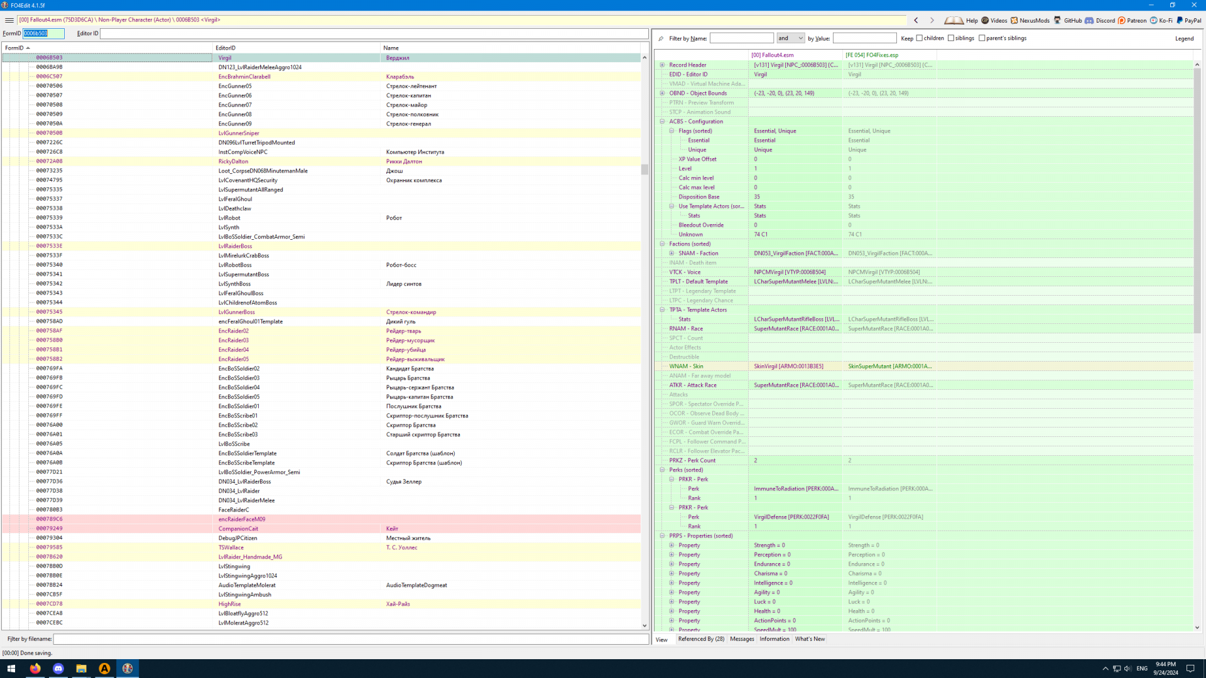This screenshot has height=678, width=1206.
Task: Click the back navigation arrow
Action: (916, 20)
